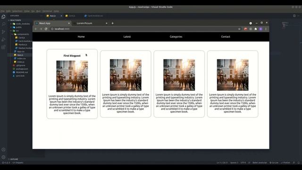Open the Extensions puzzle-piece menu in browser
Screen dimensions: 302x170
[256, 29]
